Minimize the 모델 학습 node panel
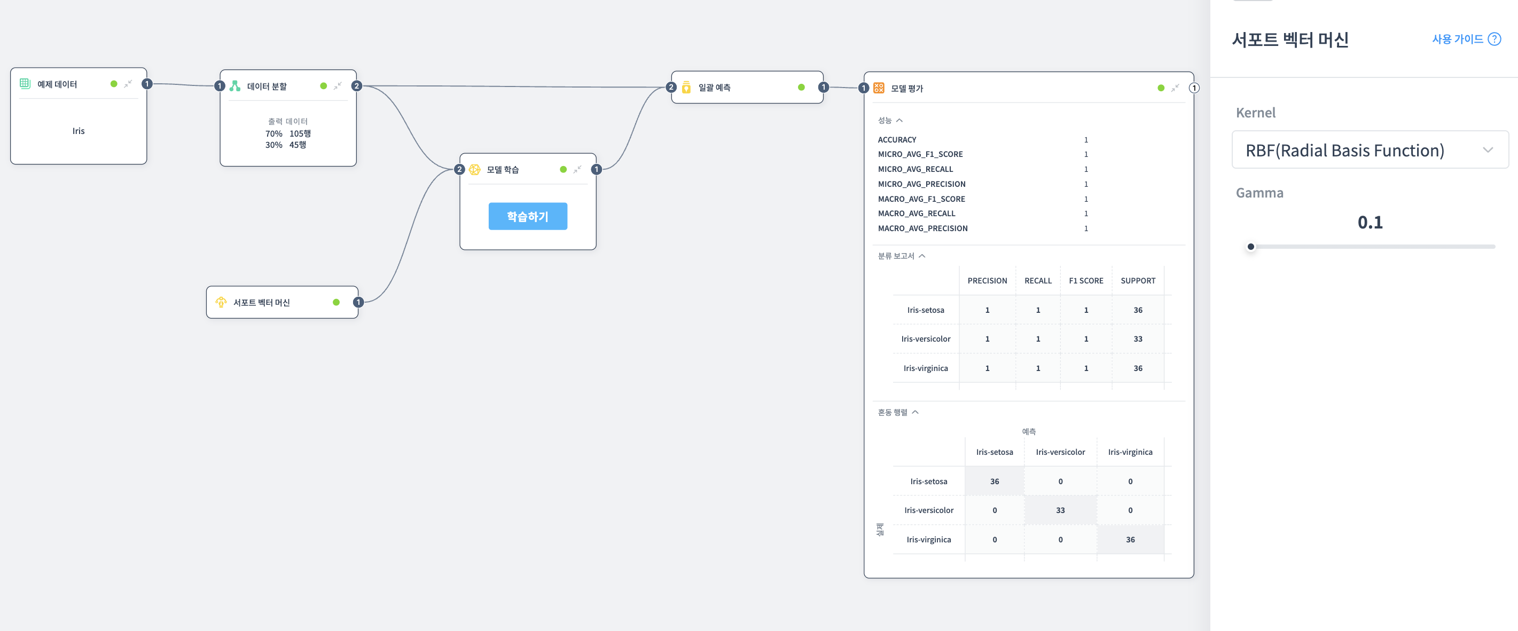 577,170
